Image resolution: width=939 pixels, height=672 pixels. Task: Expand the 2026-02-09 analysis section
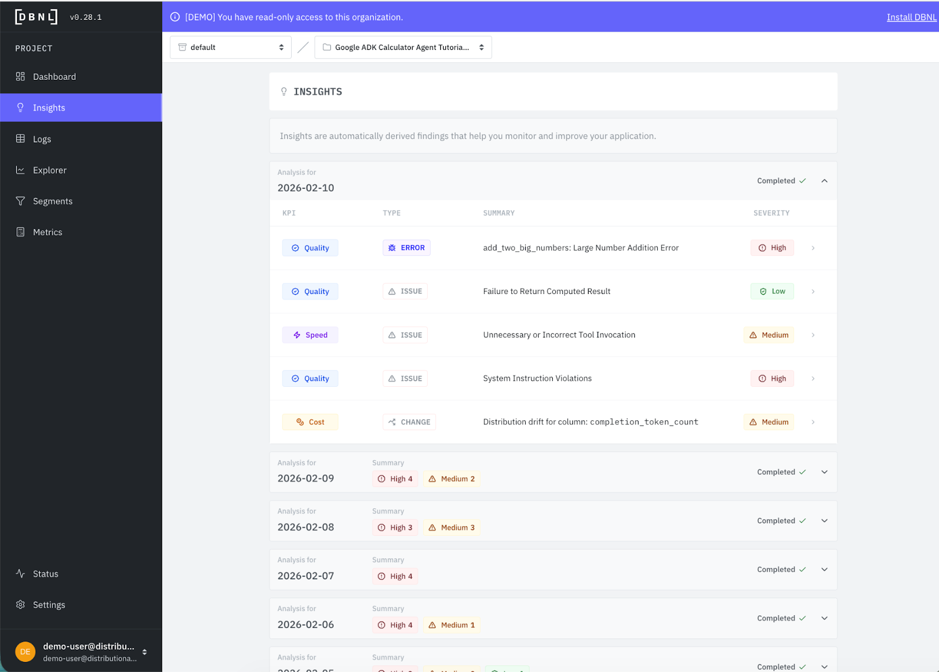825,472
